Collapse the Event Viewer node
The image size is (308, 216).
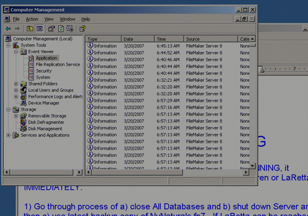16,52
